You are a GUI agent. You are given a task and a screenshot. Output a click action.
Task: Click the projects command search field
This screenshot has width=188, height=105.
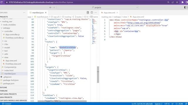[x=97, y=7]
